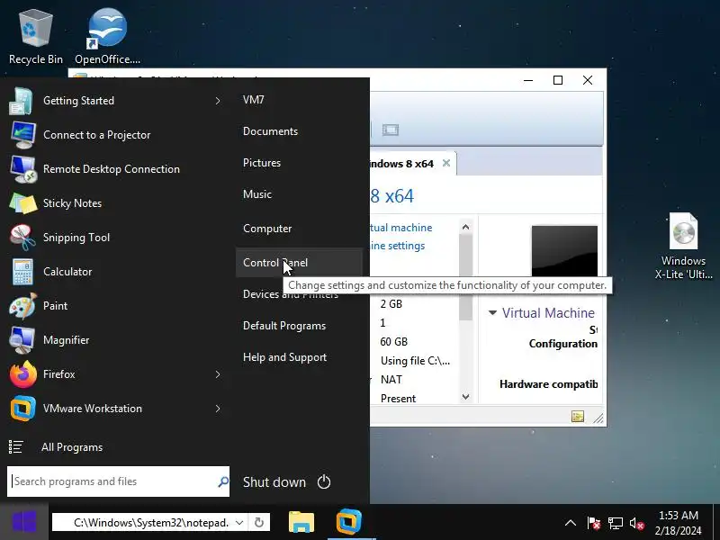Launch Connect to a Projector icon

(23, 134)
